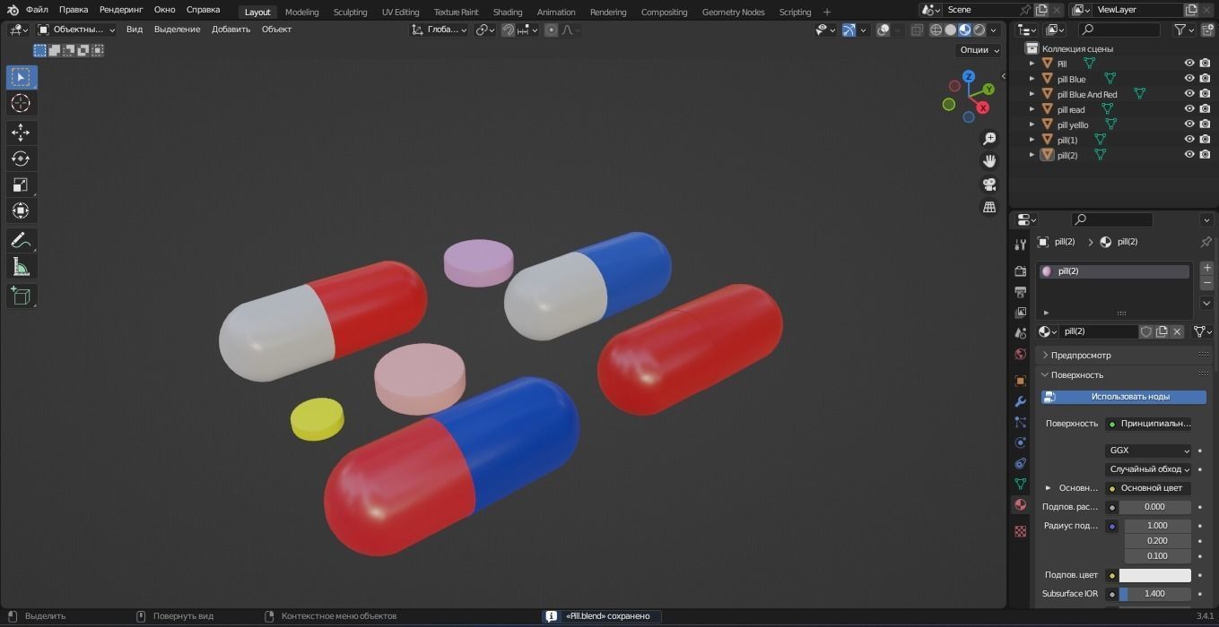Click the Blender logo menu icon

(13, 10)
